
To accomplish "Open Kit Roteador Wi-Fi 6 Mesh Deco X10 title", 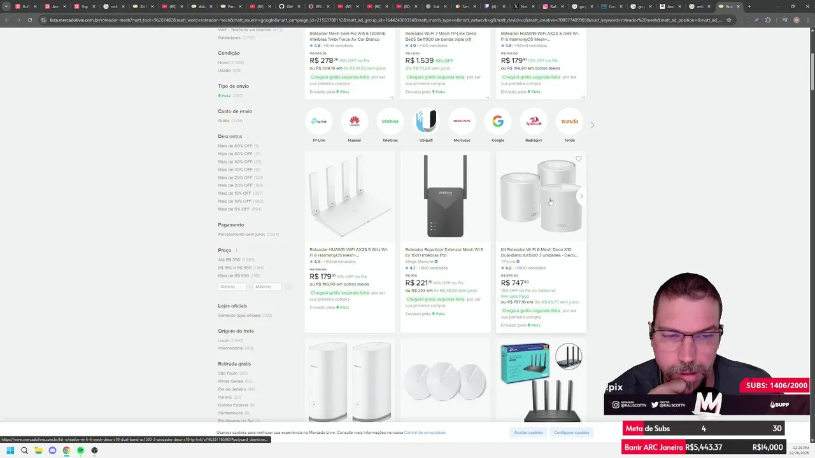I will (539, 253).
